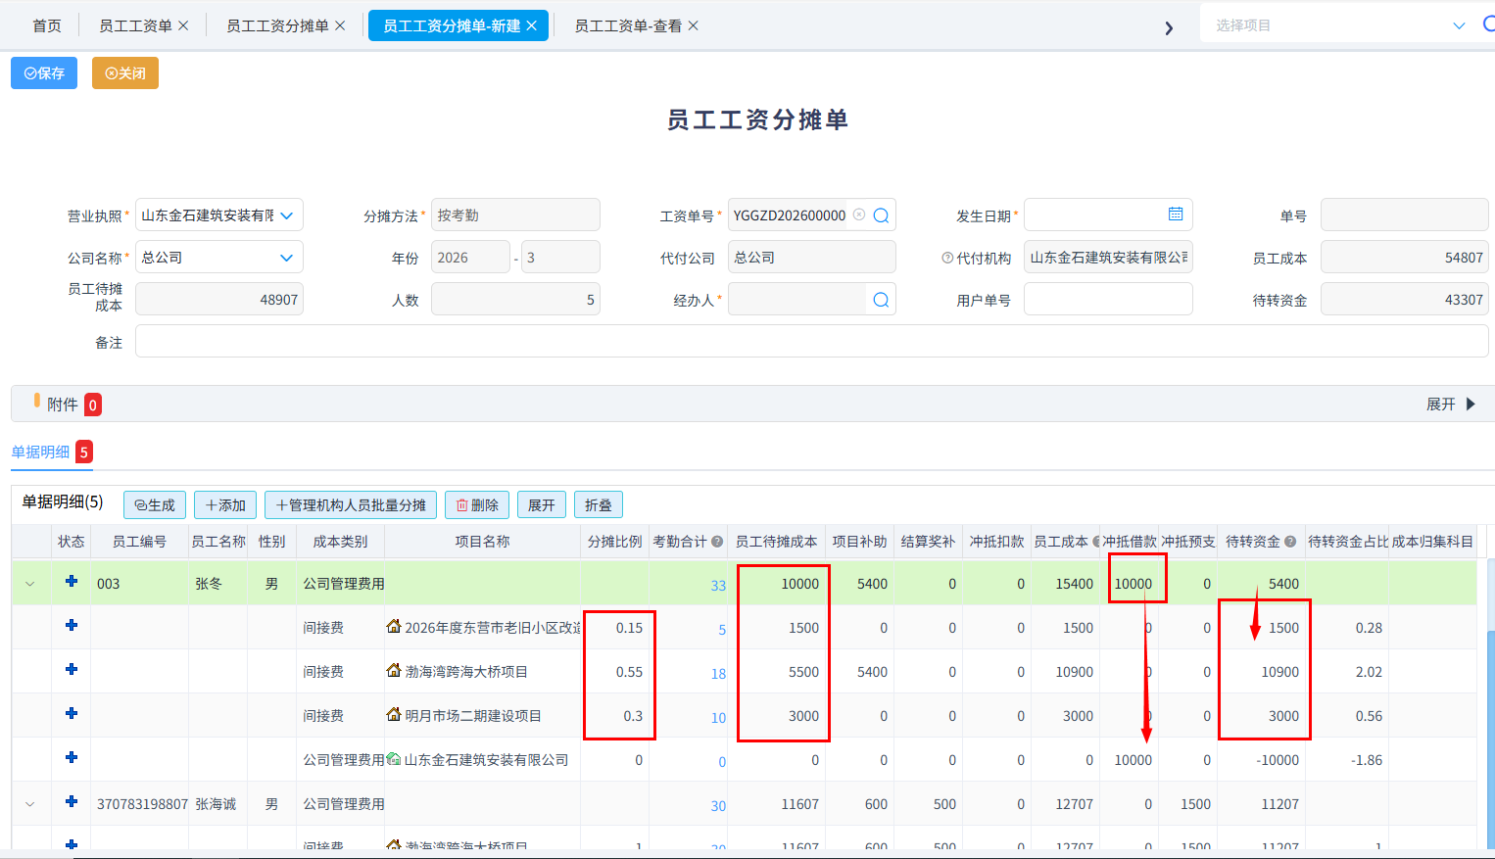Close the 员工工资单-查看 tab
Viewport: 1495px width, 859px height.
(693, 25)
